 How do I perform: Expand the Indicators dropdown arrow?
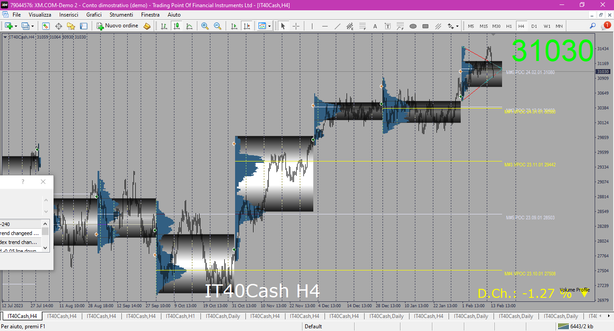[269, 26]
